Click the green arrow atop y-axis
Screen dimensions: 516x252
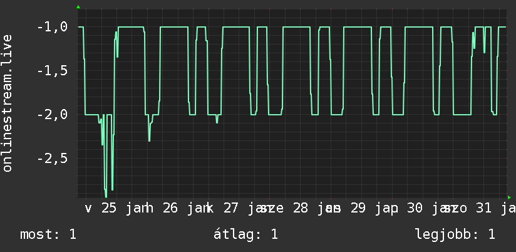coord(78,7)
